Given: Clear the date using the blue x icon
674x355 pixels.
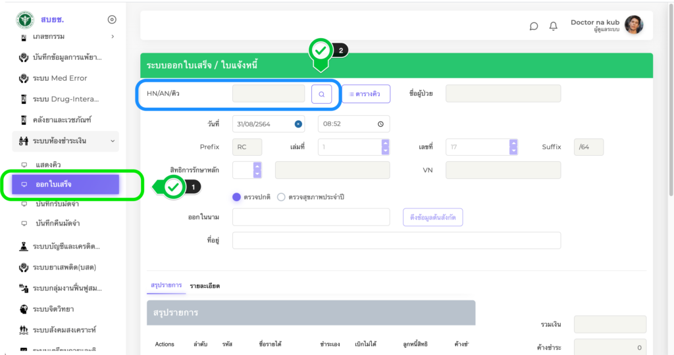Looking at the screenshot, I should 298,124.
